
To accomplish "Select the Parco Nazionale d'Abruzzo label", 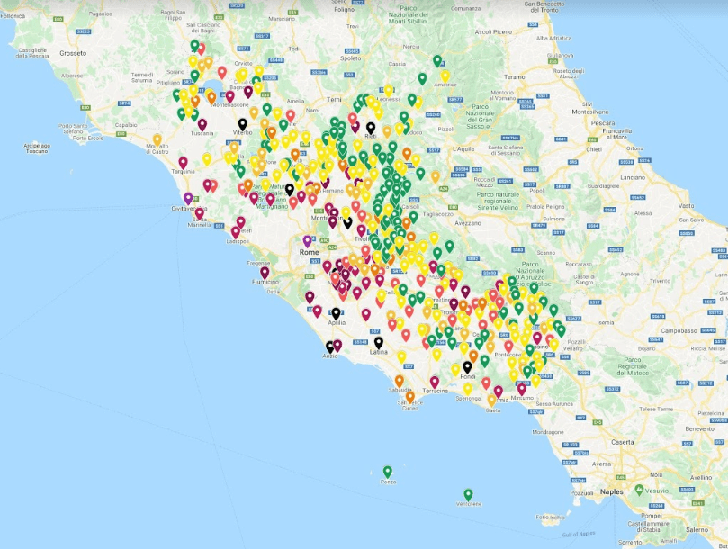I will point(530,273).
